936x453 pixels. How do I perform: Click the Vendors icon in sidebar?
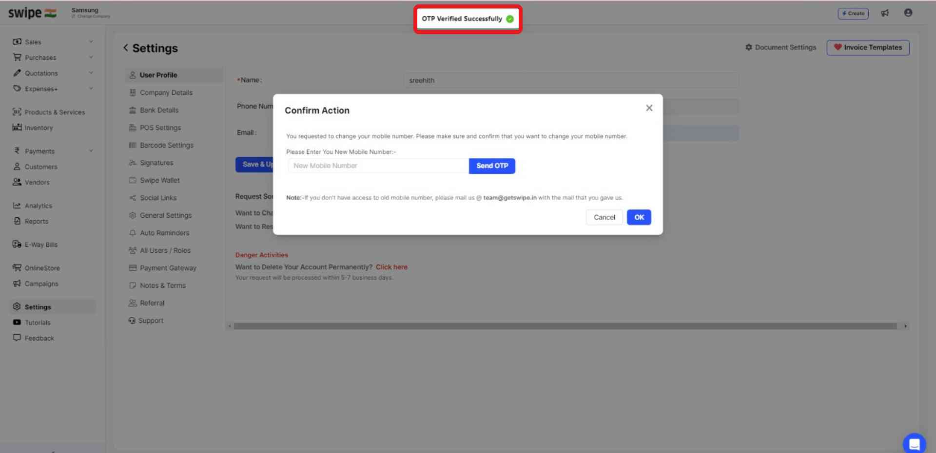pos(17,182)
